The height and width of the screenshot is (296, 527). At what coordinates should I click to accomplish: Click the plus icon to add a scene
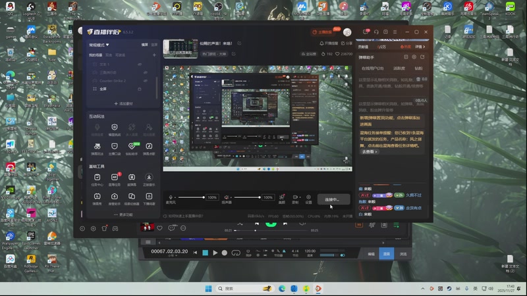tap(154, 55)
